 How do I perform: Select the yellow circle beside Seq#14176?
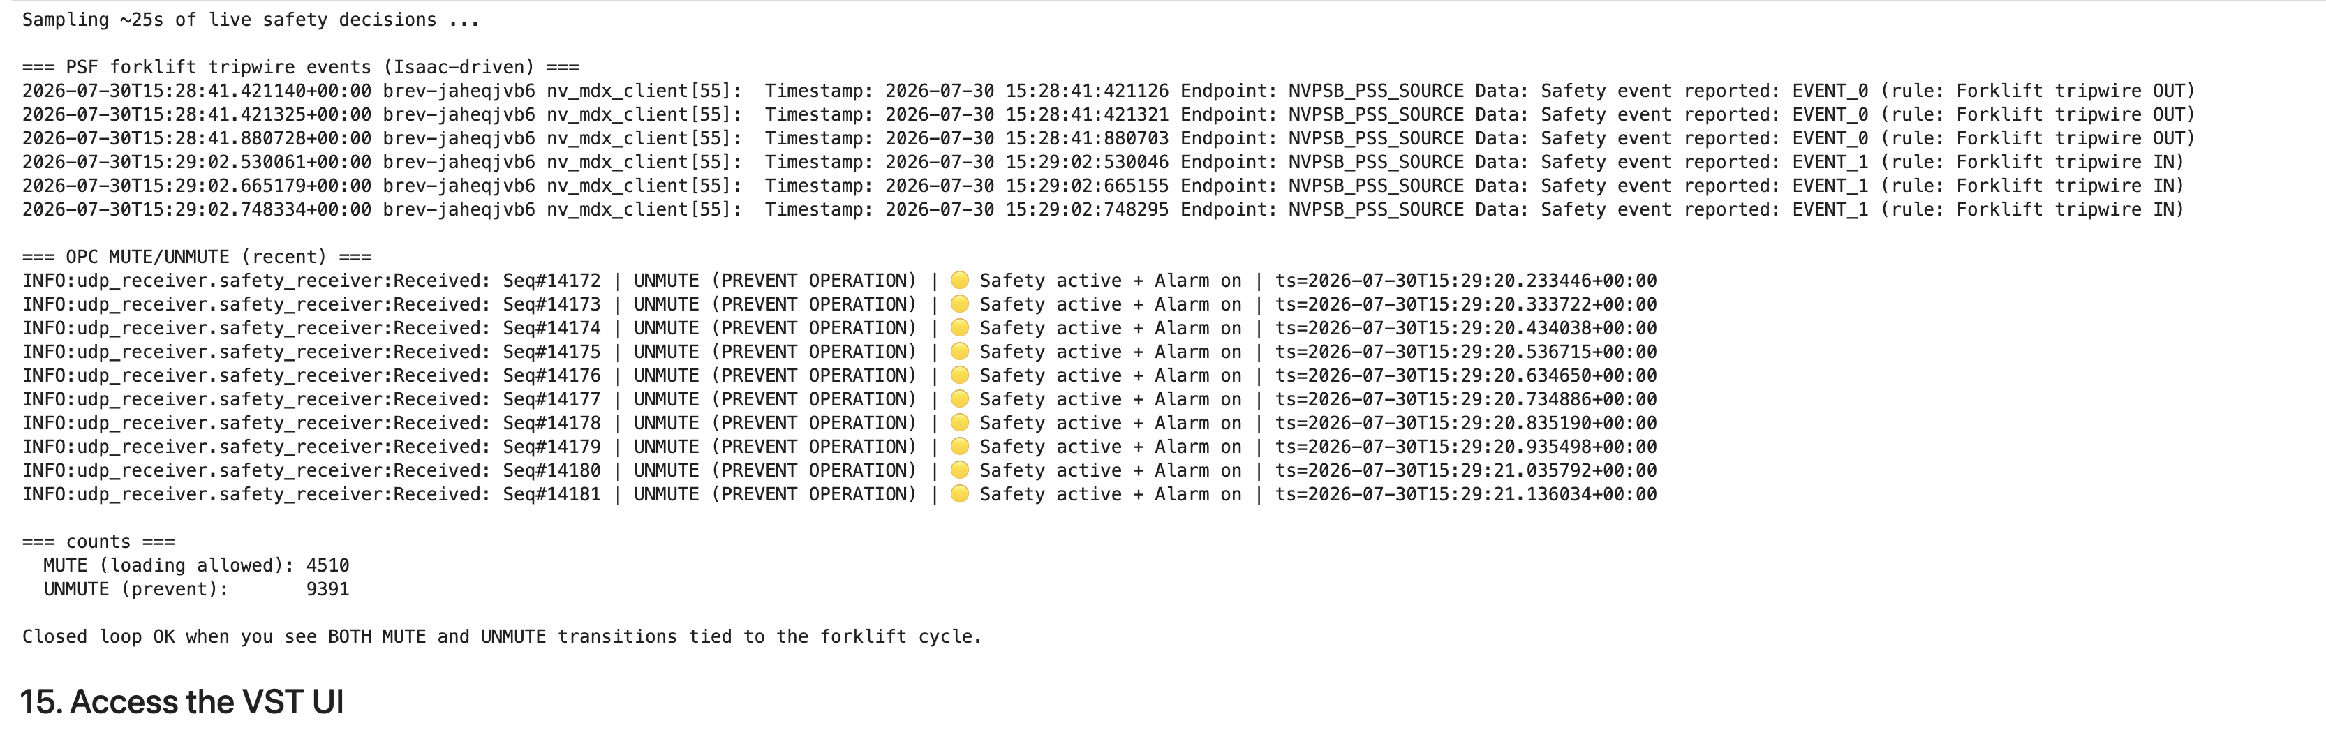[960, 375]
